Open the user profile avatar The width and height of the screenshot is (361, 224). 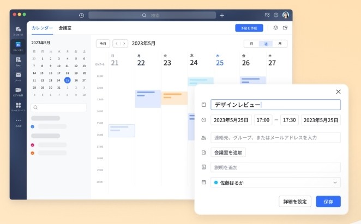coord(286,15)
